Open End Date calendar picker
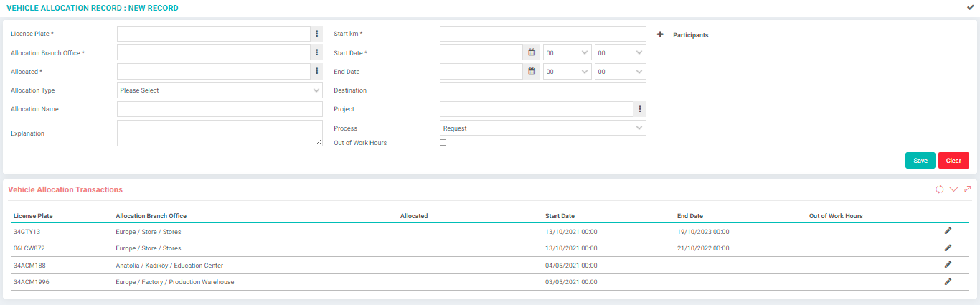 [532, 71]
